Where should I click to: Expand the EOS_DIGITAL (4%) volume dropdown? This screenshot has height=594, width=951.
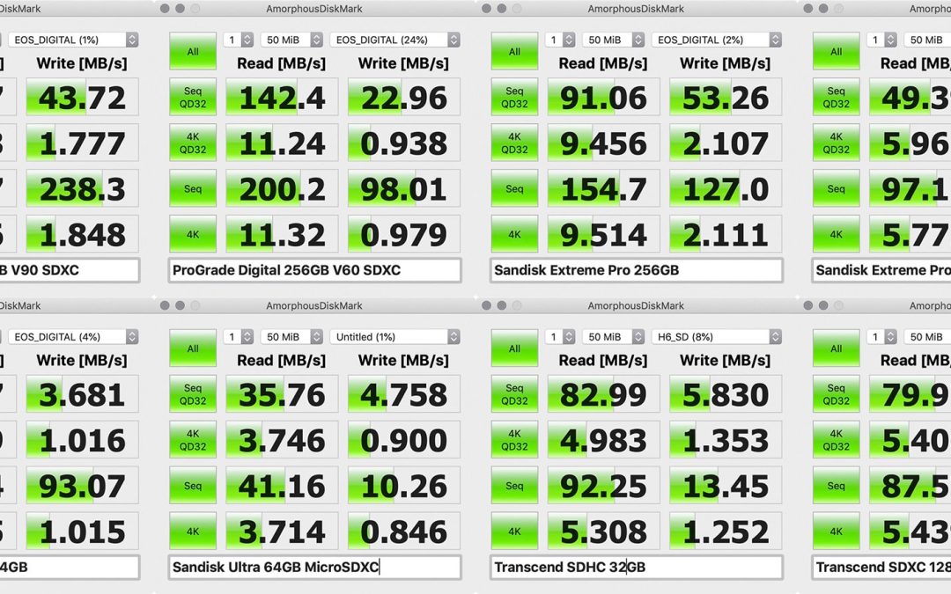click(73, 337)
